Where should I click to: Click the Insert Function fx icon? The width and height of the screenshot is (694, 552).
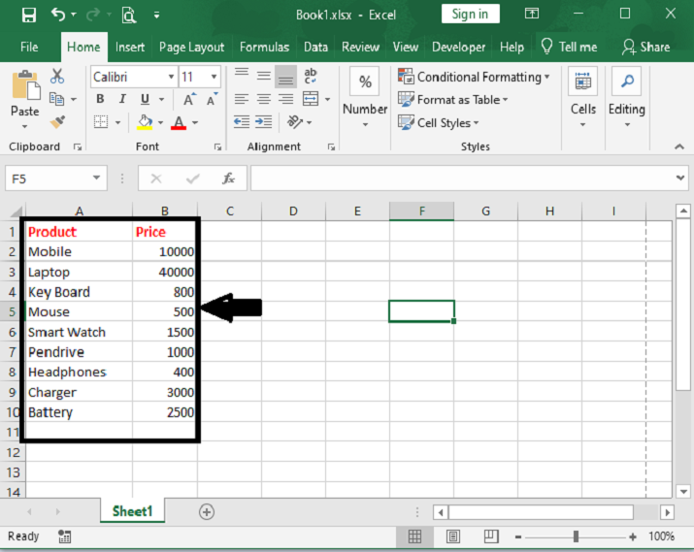(228, 179)
